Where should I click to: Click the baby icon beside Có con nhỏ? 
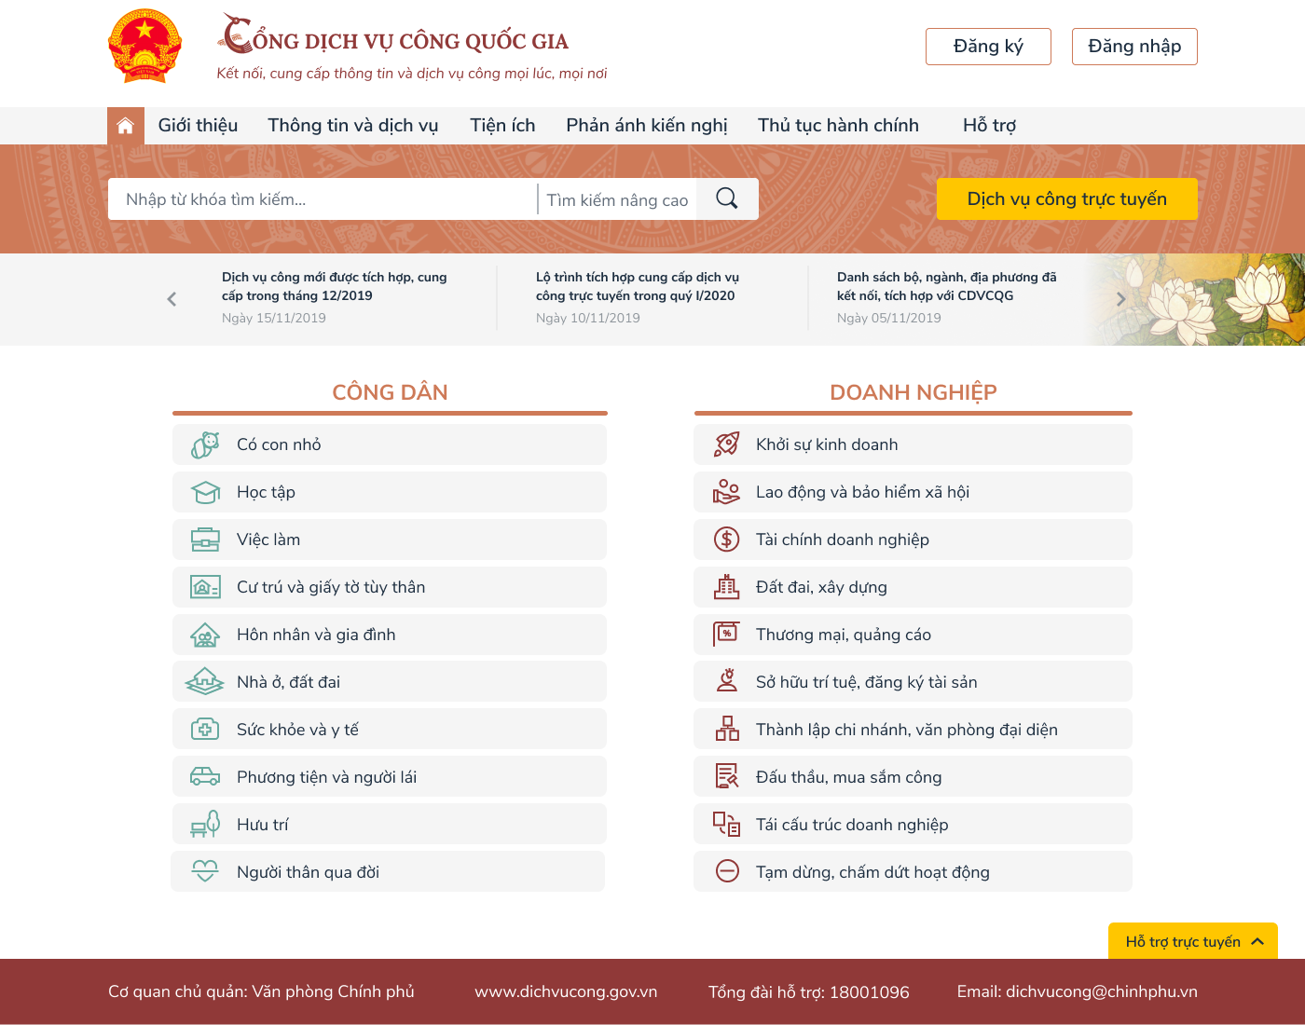[x=205, y=444]
